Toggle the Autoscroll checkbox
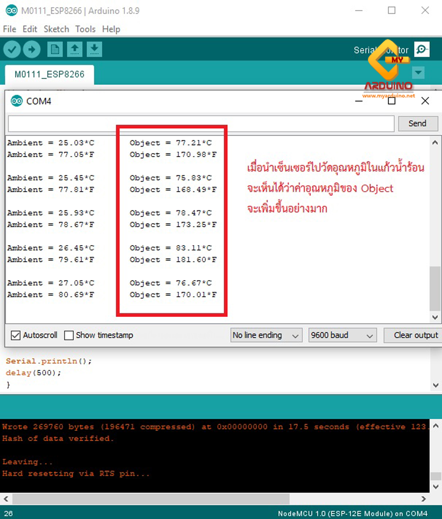This screenshot has height=519, width=442. tap(16, 335)
